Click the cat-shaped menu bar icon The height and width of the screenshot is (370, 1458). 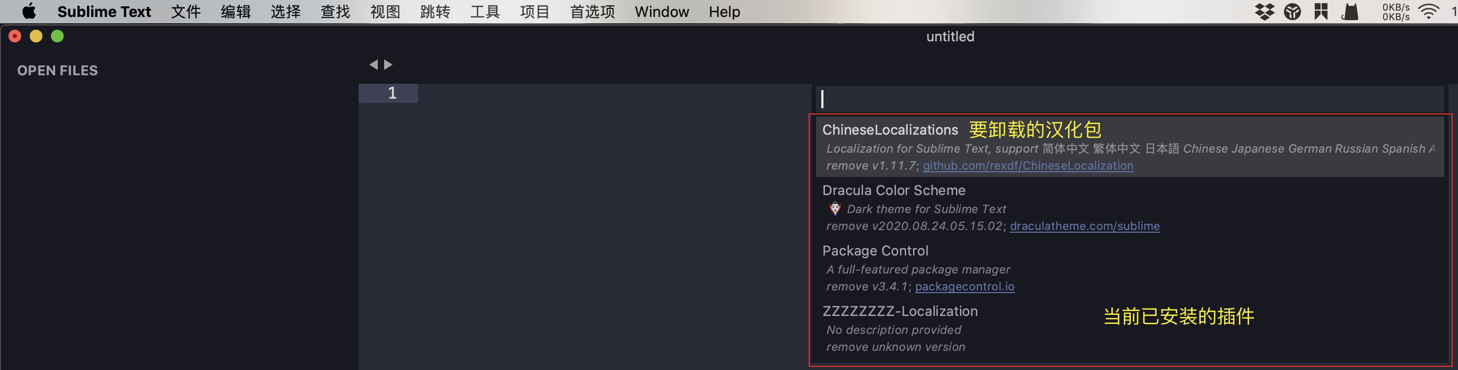tap(1350, 11)
